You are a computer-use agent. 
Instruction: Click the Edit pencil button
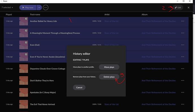pos(178,8)
